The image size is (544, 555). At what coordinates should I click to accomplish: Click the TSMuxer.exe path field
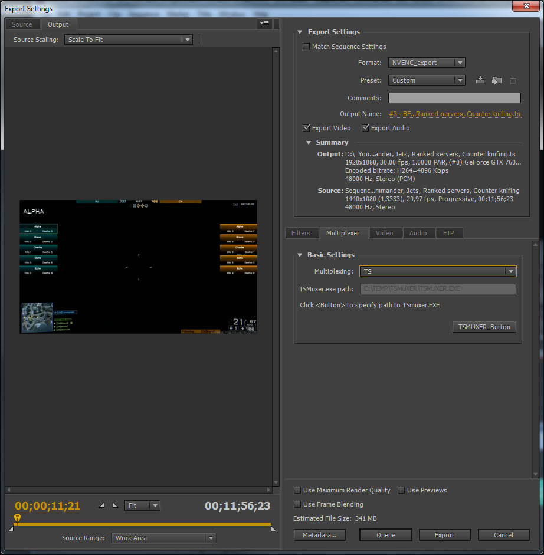(438, 289)
